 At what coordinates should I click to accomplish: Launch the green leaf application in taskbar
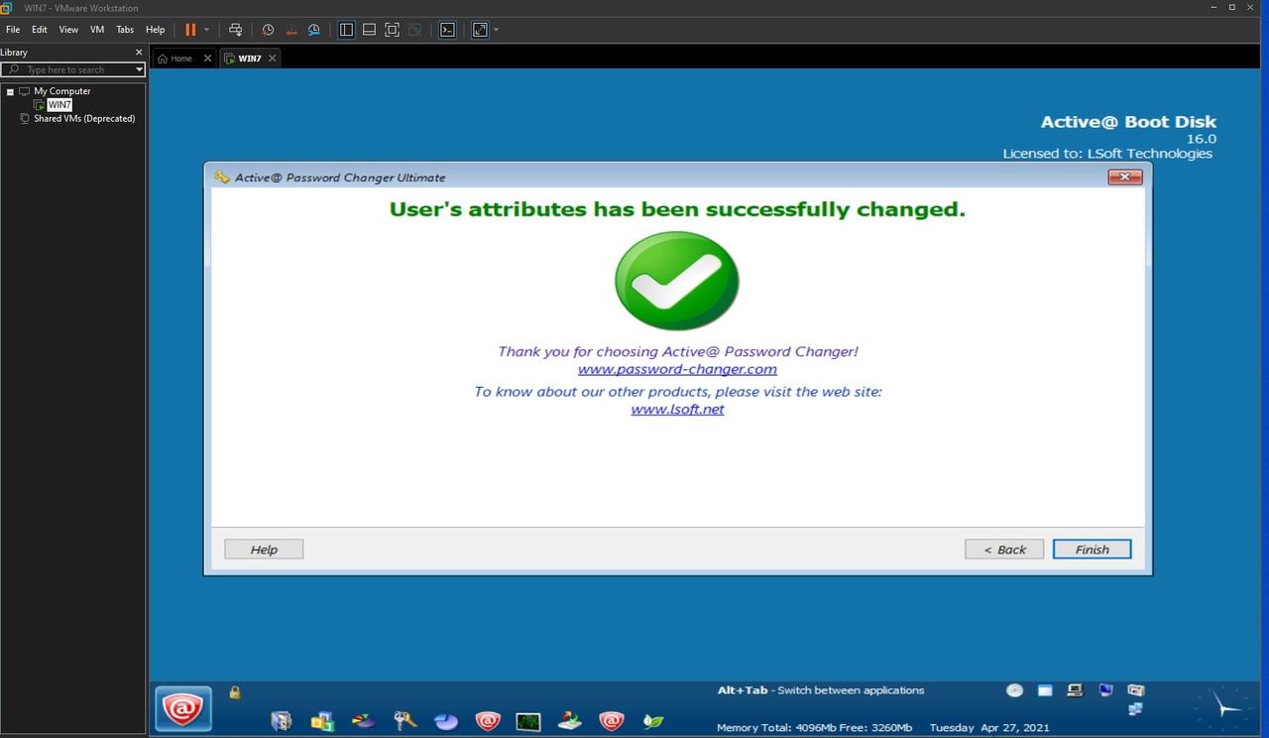[x=652, y=721]
